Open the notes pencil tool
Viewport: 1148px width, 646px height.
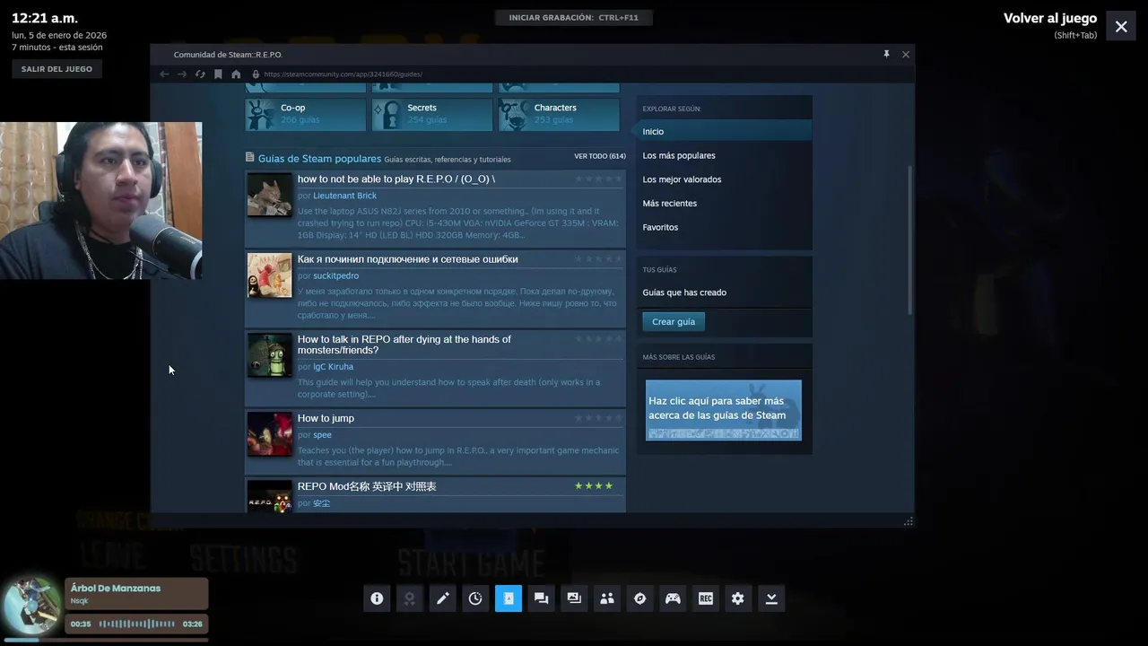[x=443, y=598]
